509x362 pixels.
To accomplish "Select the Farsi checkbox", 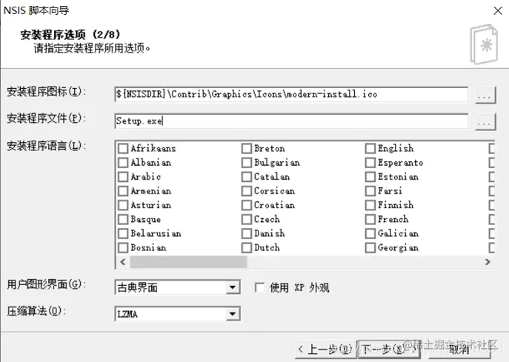I will pyautogui.click(x=370, y=191).
